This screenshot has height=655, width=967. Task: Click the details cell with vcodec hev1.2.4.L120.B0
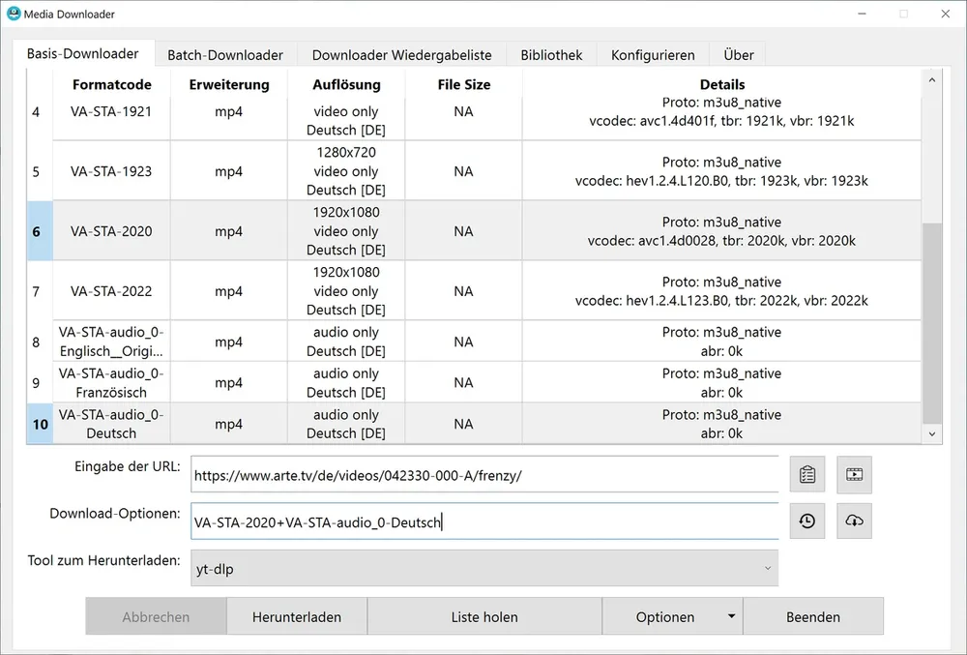click(721, 171)
